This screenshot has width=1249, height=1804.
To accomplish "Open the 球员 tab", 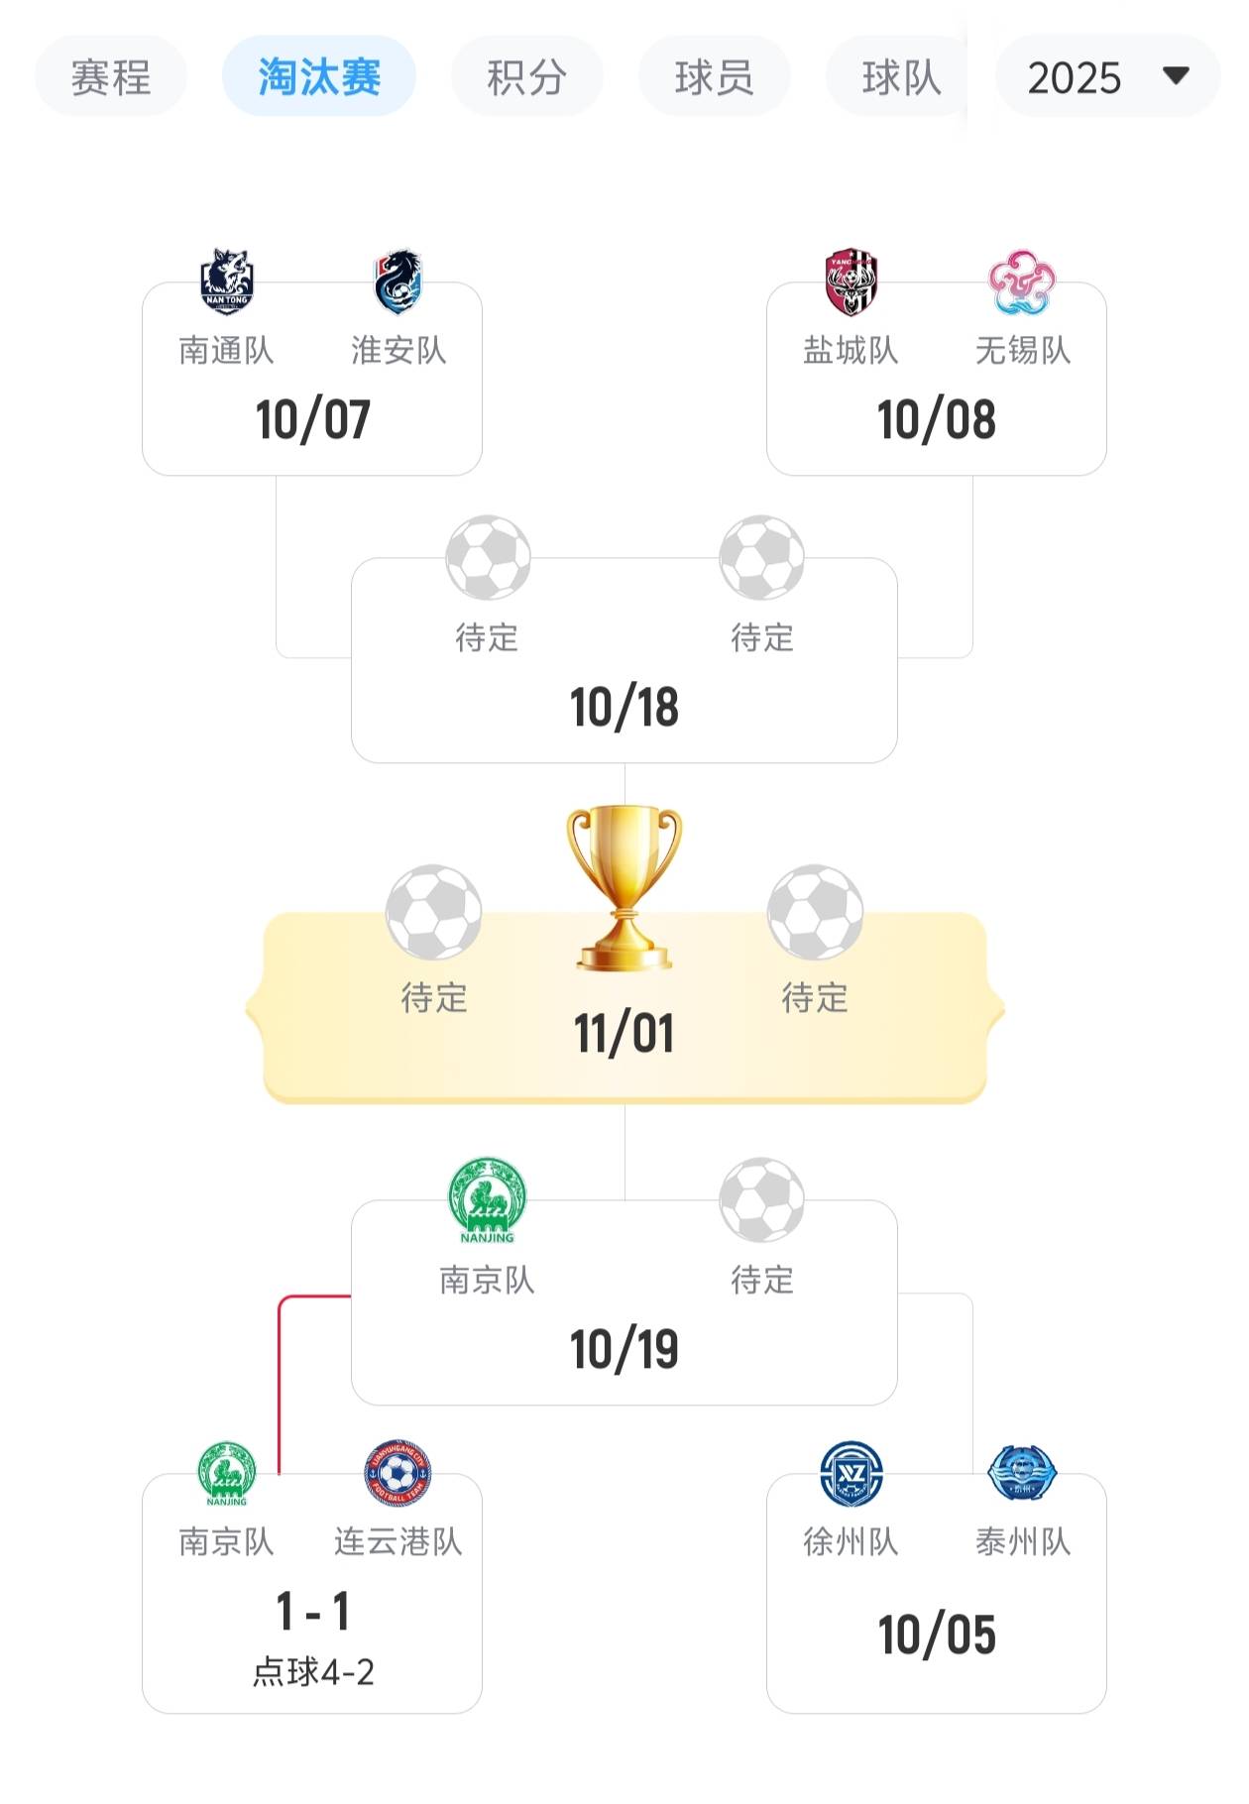I will coord(714,77).
